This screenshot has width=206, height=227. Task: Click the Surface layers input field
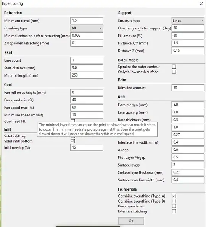[x=188, y=165]
